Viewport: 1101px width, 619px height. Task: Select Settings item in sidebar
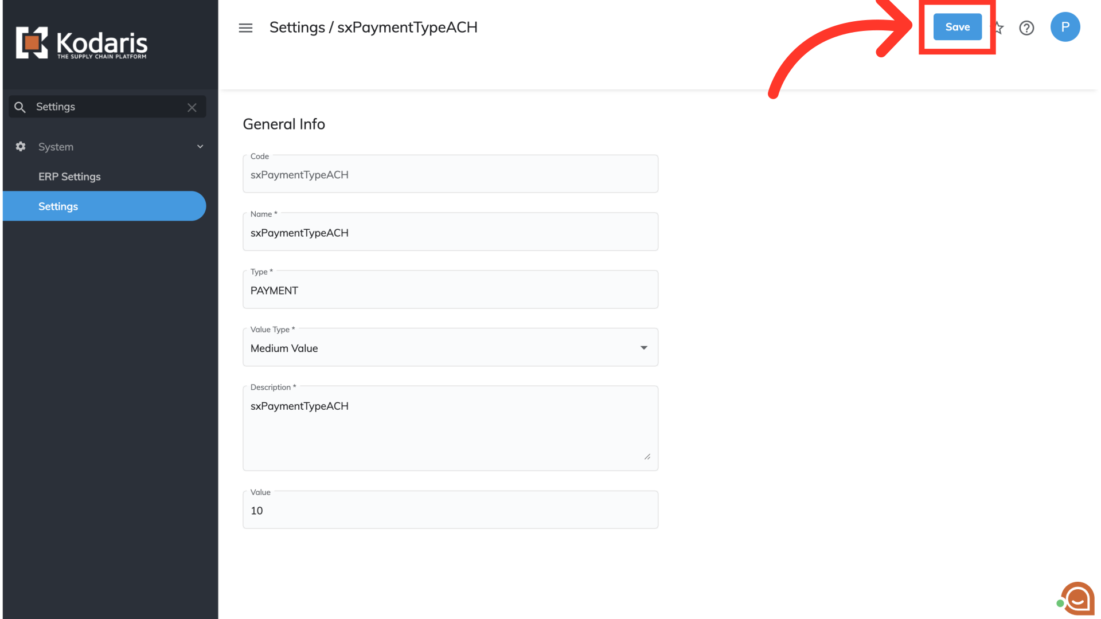[x=58, y=206]
